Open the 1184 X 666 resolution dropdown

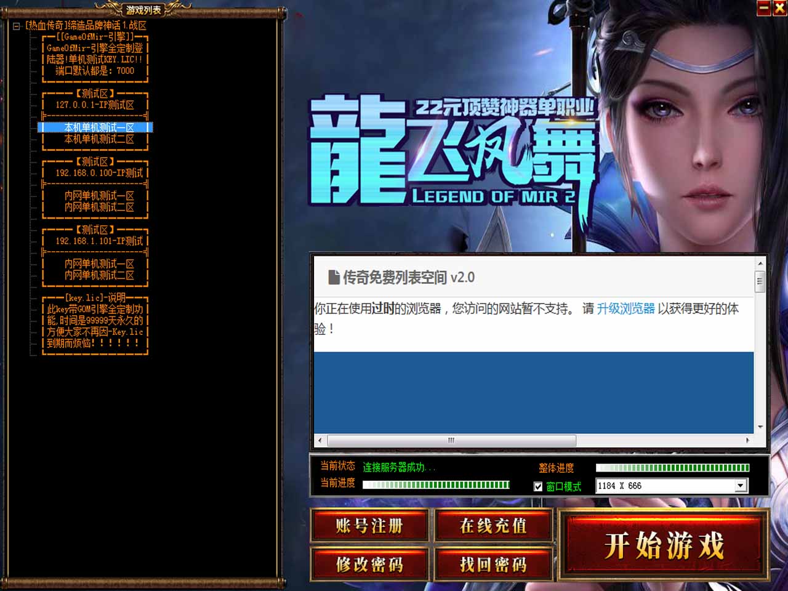point(741,486)
